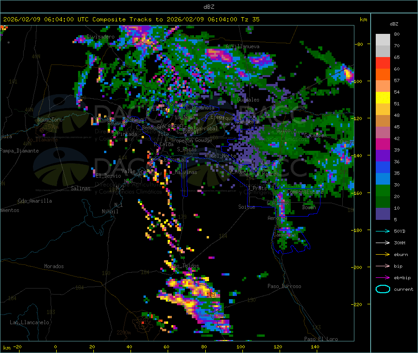
Task: Click the Nihuil map label
Action: tap(110, 212)
